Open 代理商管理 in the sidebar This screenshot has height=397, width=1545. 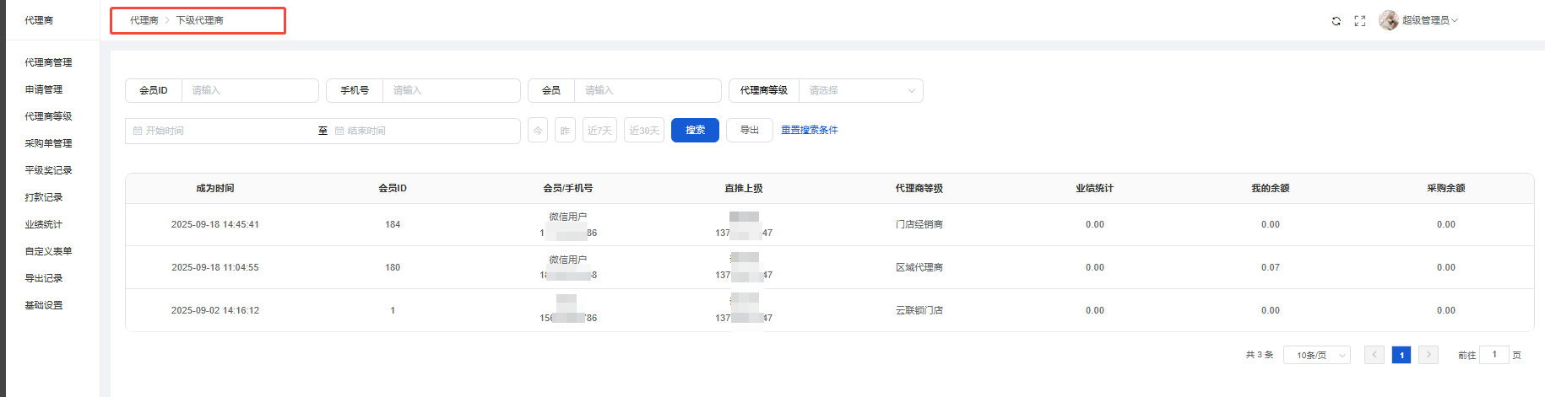[48, 62]
